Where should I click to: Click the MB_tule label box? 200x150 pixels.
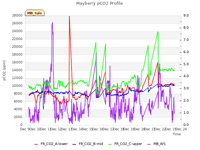[35, 13]
